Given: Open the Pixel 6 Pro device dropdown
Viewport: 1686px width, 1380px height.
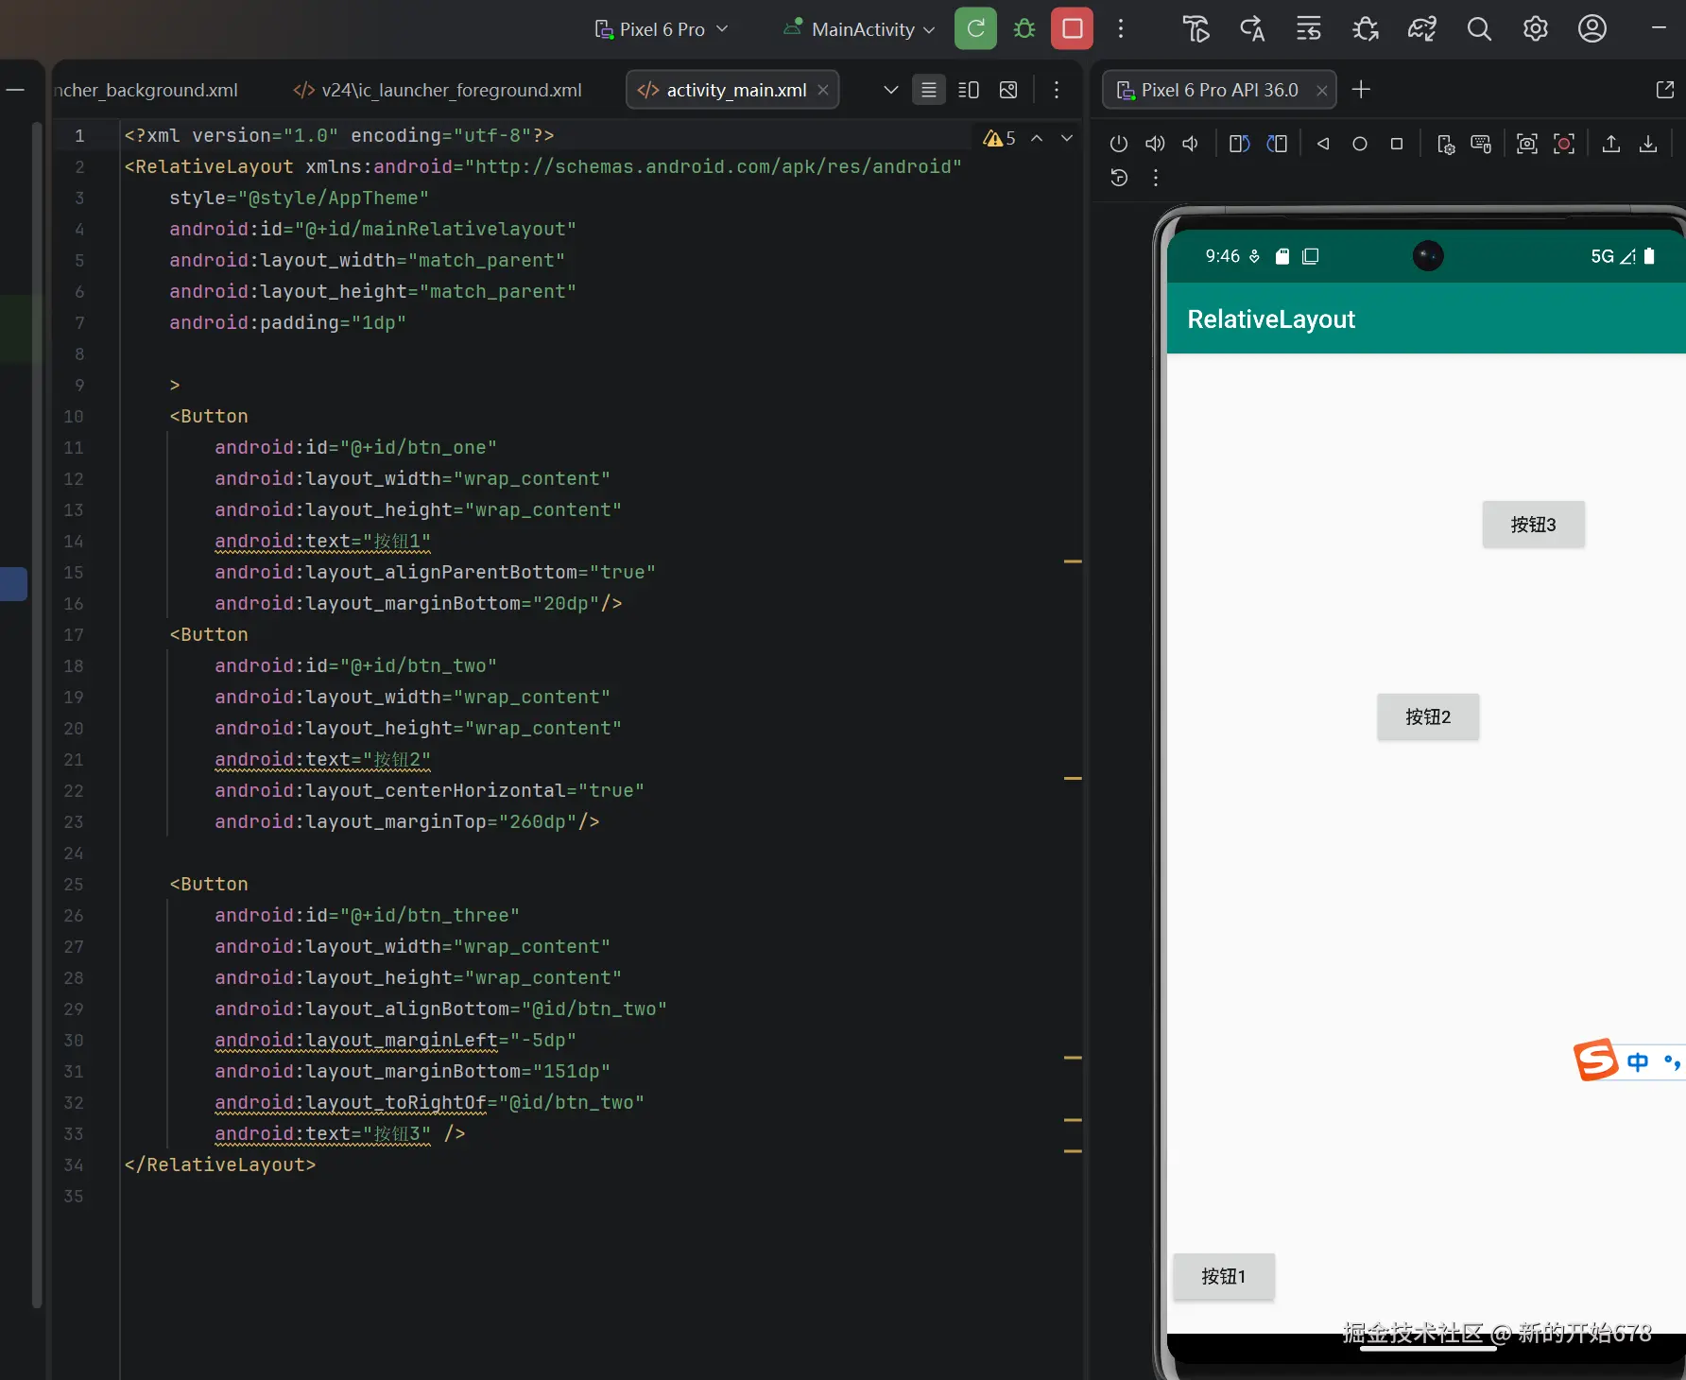Looking at the screenshot, I should [x=662, y=29].
